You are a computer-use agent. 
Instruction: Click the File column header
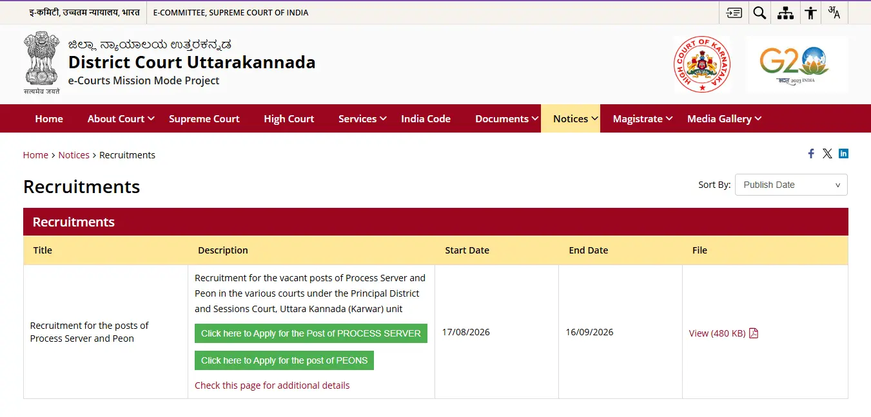click(700, 250)
